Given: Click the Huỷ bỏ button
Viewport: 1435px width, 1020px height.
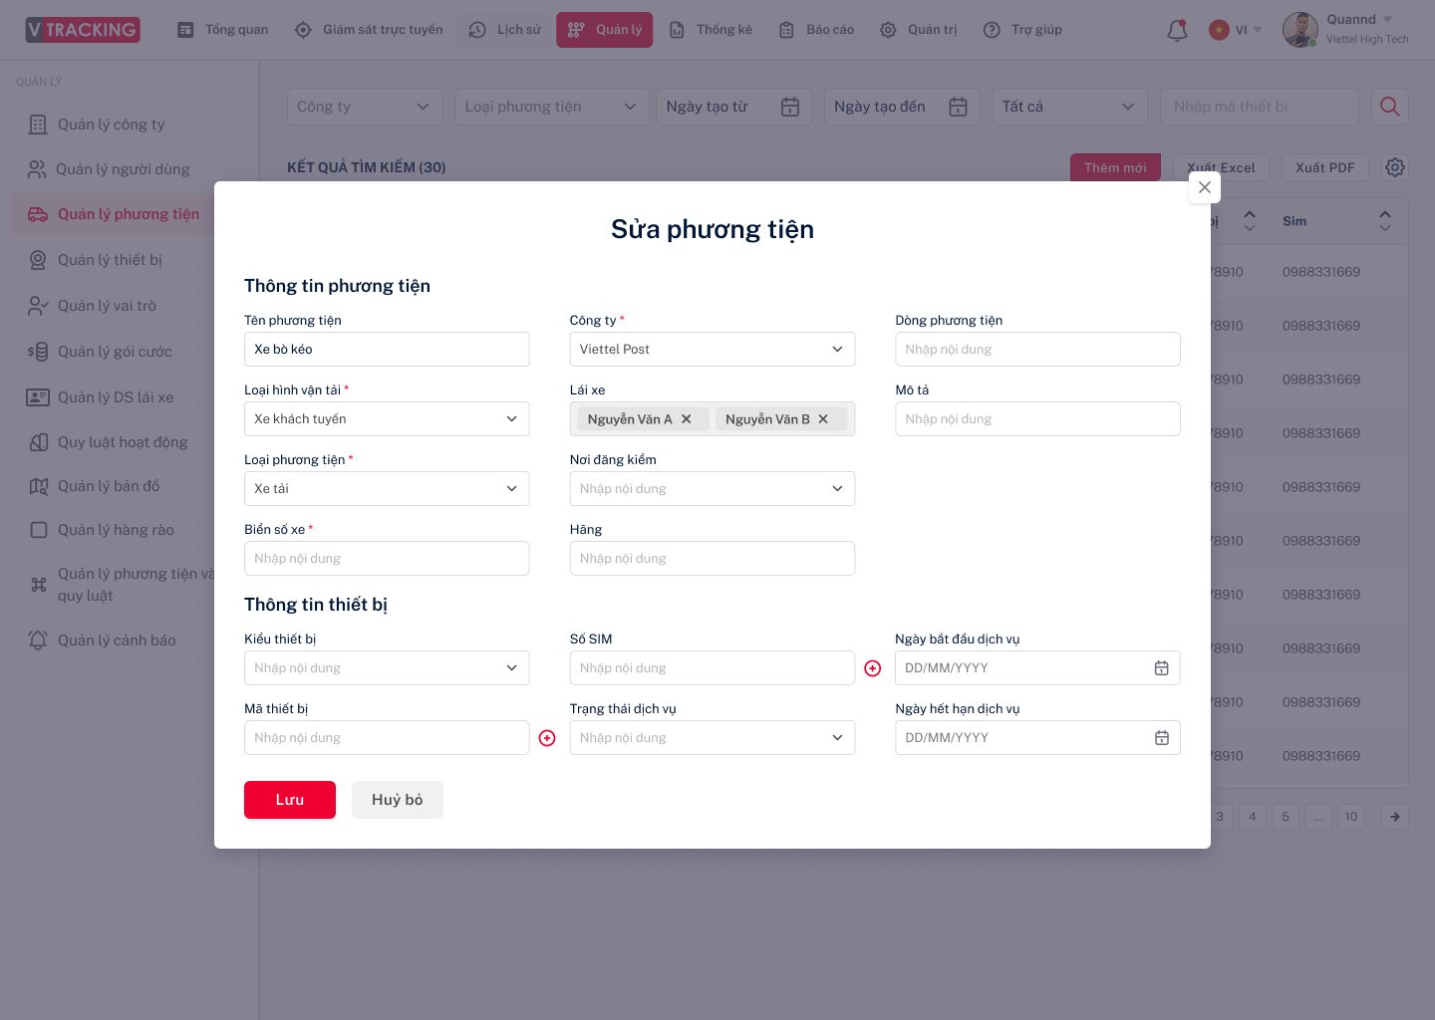Looking at the screenshot, I should (398, 800).
